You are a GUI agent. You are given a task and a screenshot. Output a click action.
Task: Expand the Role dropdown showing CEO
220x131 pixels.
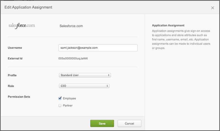pyautogui.click(x=84, y=86)
